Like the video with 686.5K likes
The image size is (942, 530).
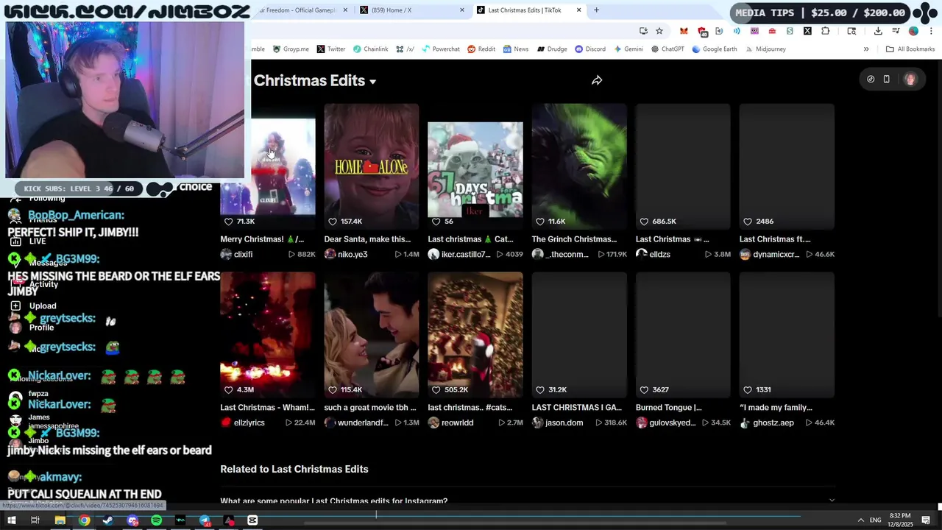point(644,222)
